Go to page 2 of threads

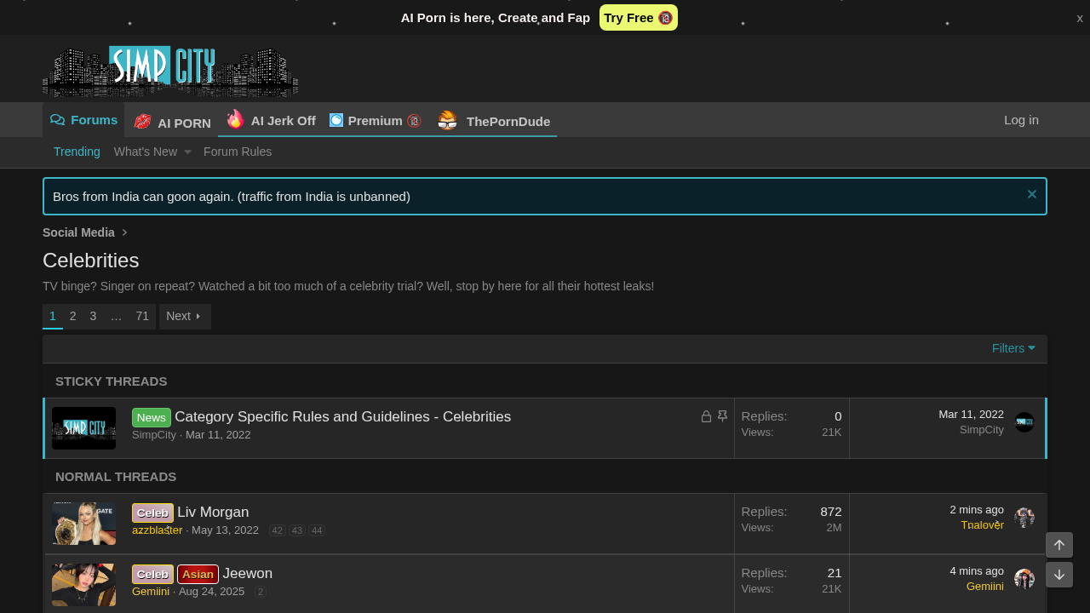coord(73,316)
